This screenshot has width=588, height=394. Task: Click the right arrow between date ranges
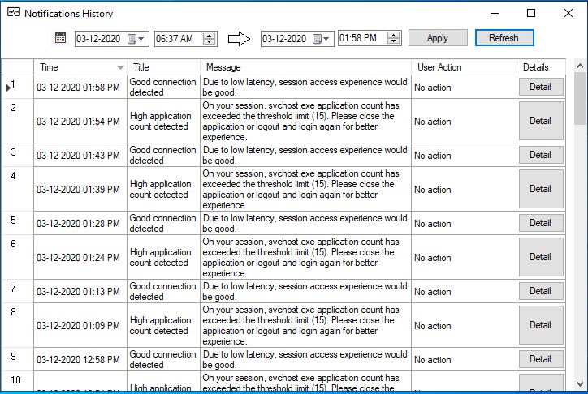[x=239, y=38]
